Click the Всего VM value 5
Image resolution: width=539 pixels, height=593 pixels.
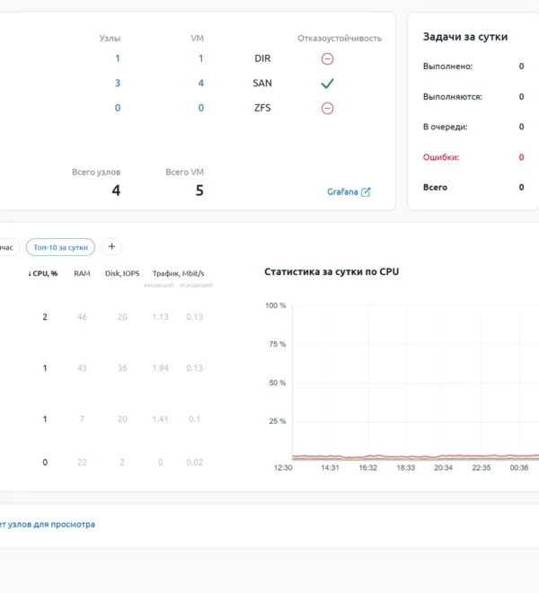tap(199, 190)
